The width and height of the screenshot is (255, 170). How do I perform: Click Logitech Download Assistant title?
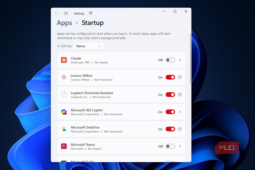(92, 93)
